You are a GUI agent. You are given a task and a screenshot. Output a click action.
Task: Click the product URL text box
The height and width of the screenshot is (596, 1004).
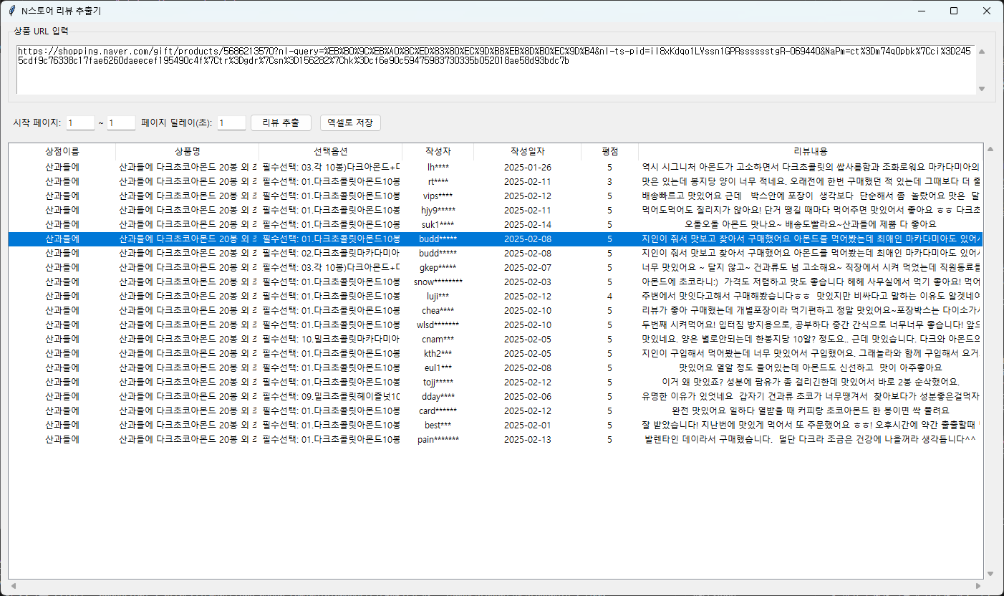tap(494, 69)
